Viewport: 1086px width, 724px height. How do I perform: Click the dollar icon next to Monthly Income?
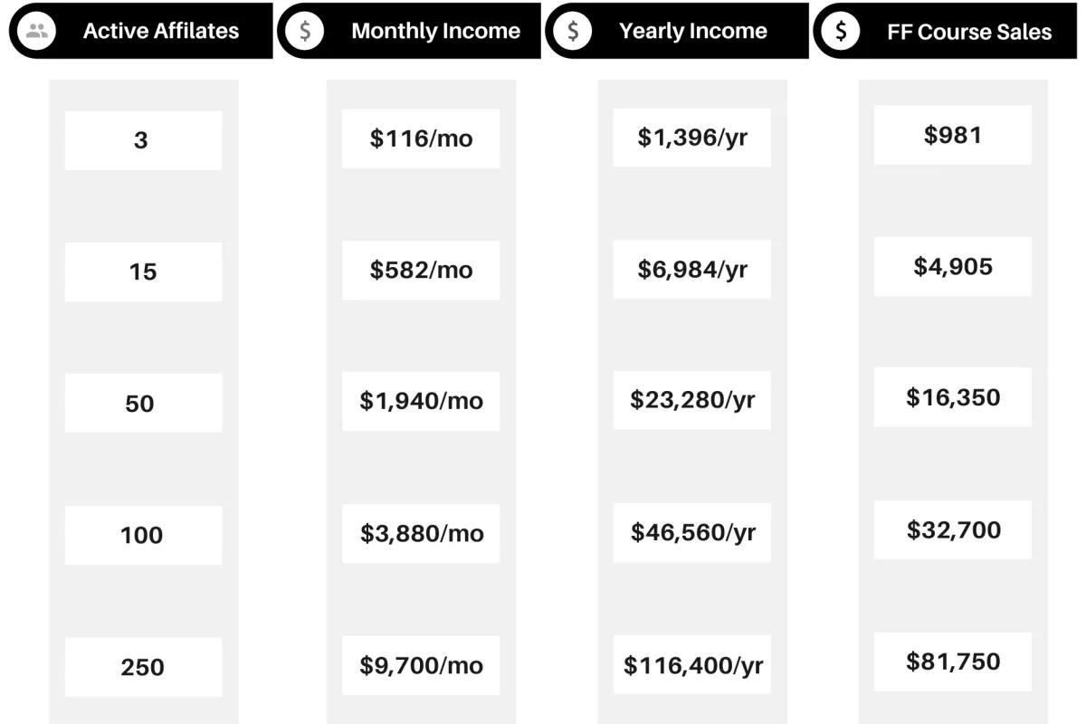coord(305,31)
